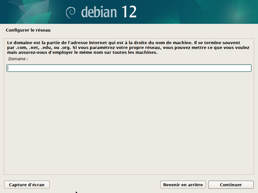Screen dimensions: 258x193
Task: Click the domain explanation paragraph text
Action: 128,47
